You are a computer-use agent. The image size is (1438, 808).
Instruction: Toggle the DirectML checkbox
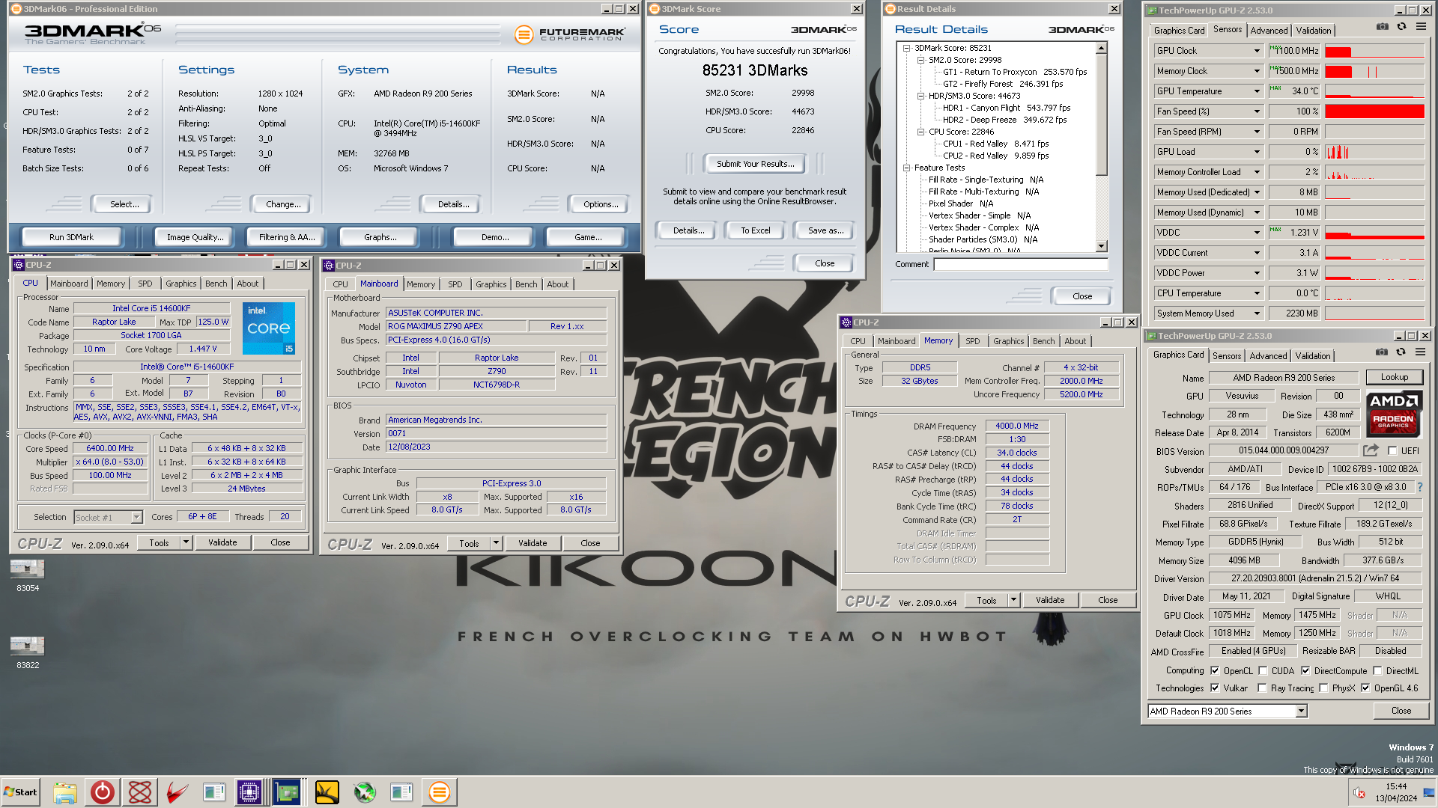(x=1377, y=671)
